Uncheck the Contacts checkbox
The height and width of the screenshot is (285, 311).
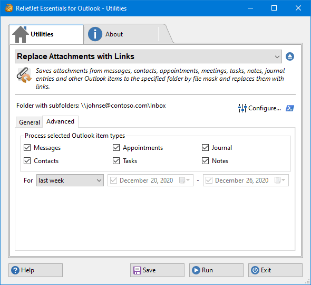click(27, 160)
